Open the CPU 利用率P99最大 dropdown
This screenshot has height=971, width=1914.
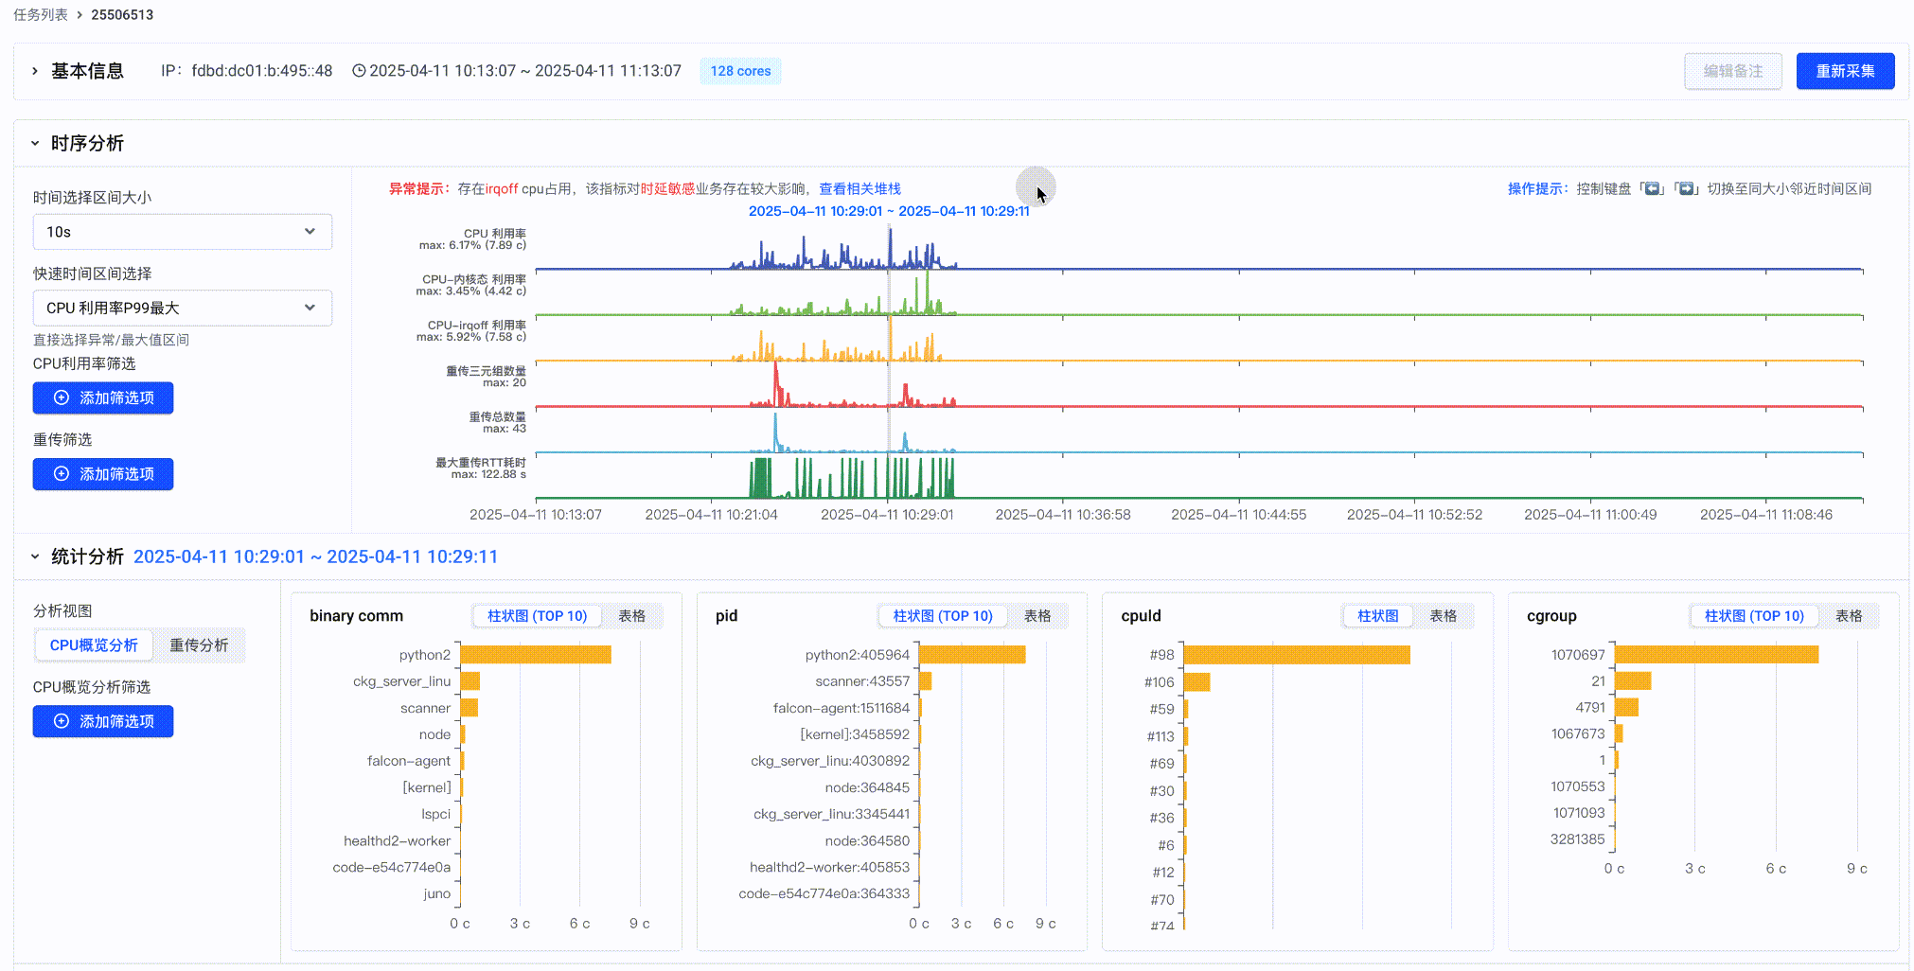[x=182, y=308]
